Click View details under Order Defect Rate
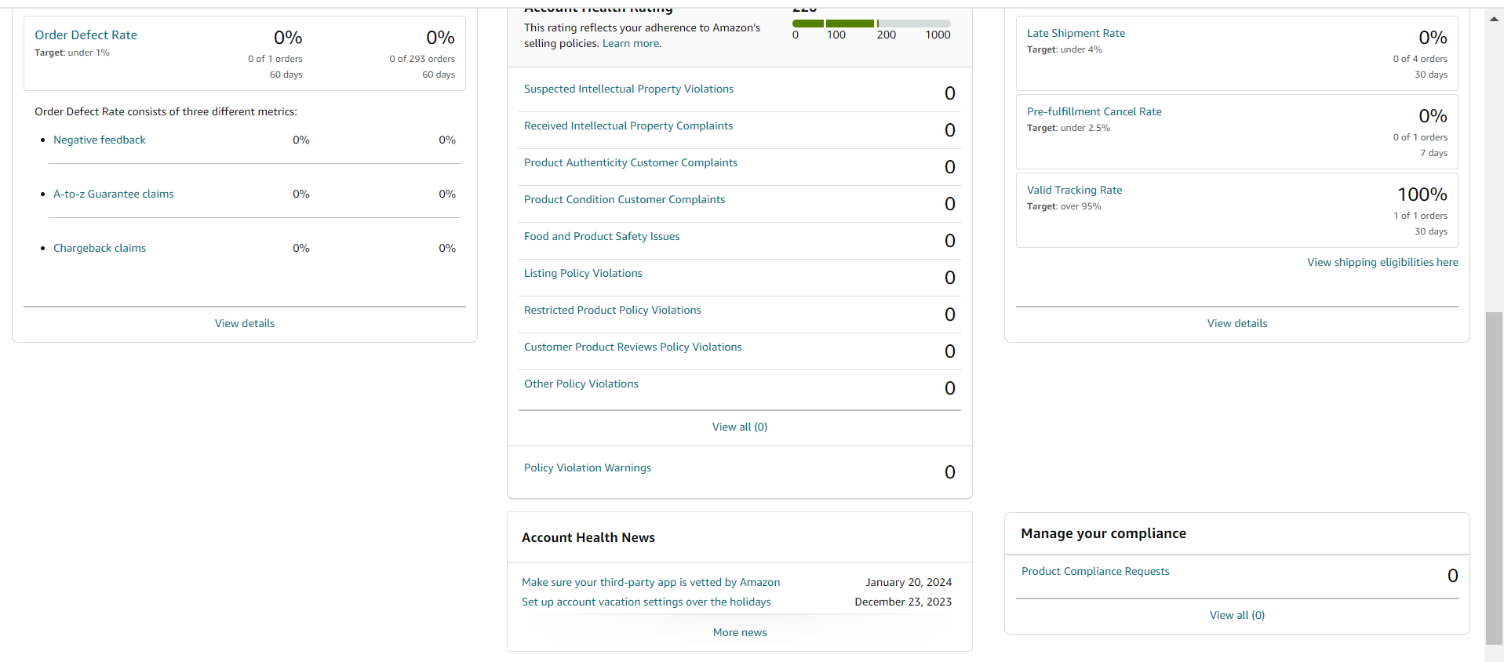Viewport: 1504px width, 662px height. click(245, 323)
